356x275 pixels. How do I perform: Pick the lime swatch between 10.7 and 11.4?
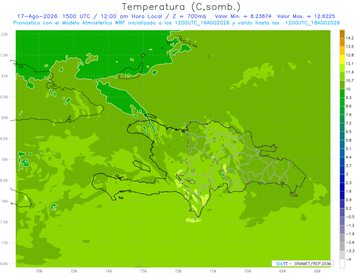click(342, 77)
